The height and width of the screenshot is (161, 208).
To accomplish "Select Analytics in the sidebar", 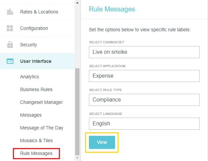I will coord(30,77).
